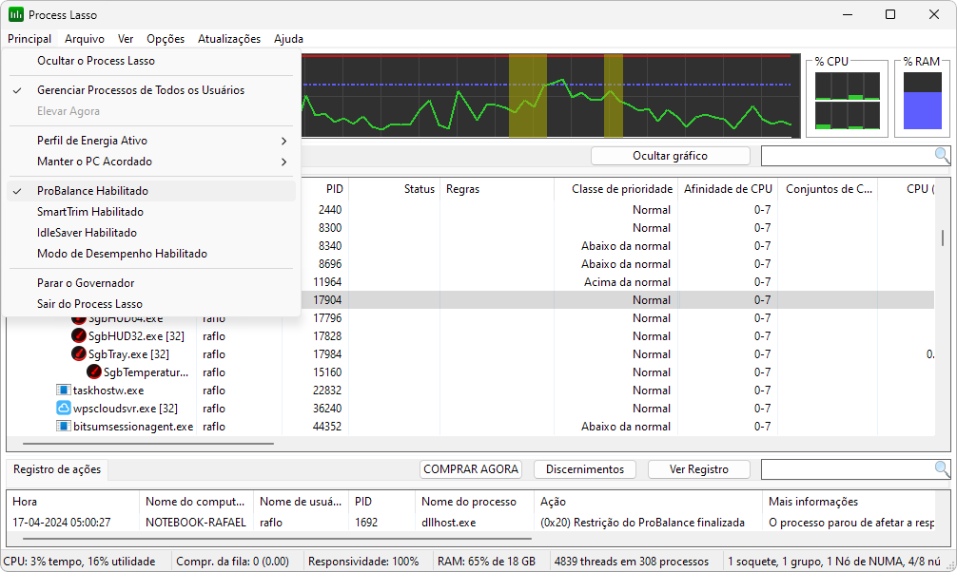This screenshot has height=572, width=957.
Task: Click the Process Lasso app icon in title bar
Action: 16,14
